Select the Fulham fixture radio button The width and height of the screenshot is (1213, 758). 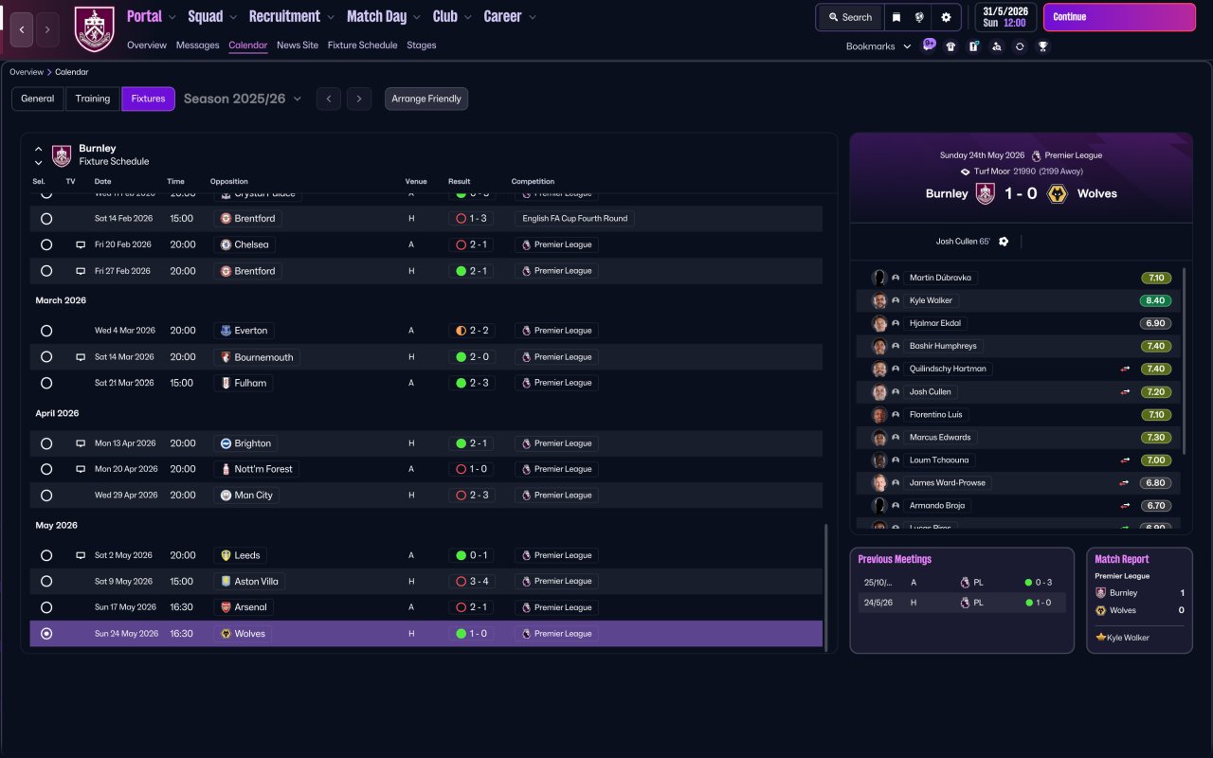(46, 383)
